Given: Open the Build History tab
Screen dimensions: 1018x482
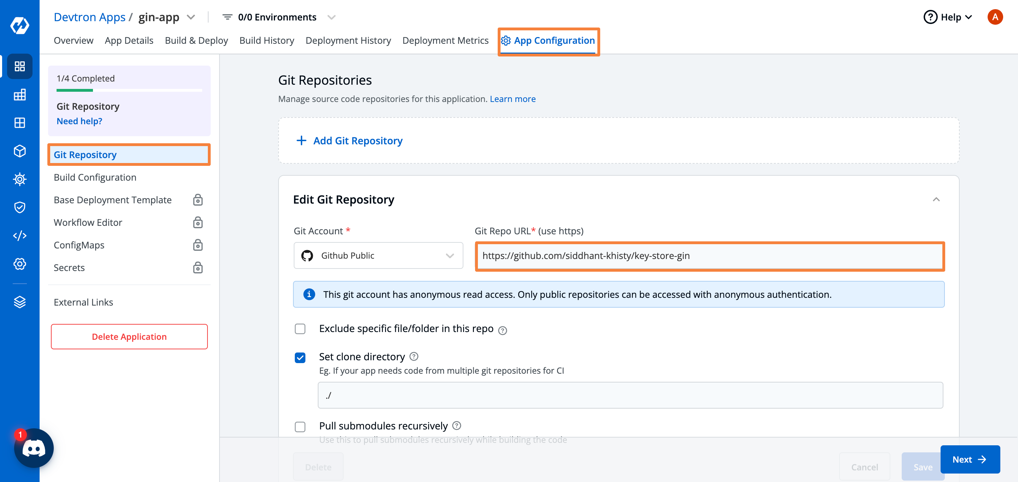Looking at the screenshot, I should (267, 40).
